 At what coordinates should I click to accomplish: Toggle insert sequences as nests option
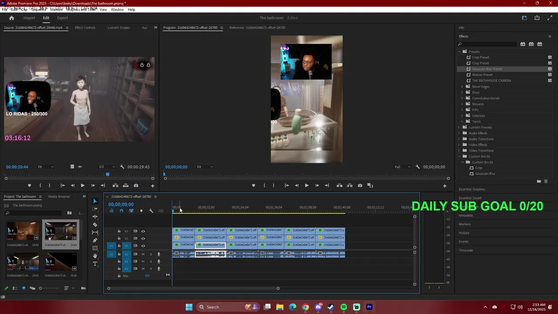pos(112,211)
